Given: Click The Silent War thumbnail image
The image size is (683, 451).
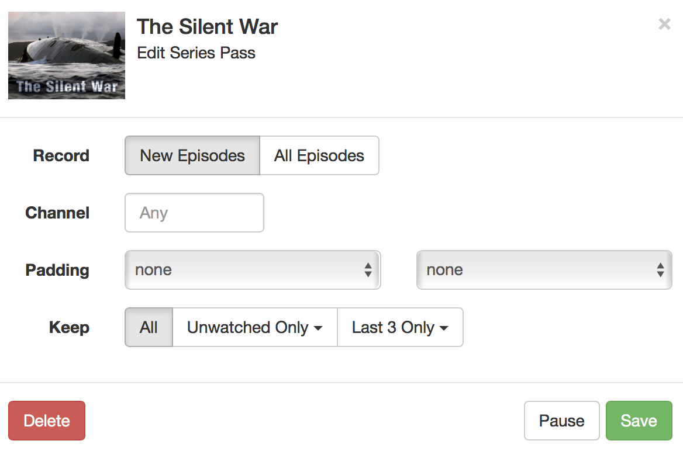Looking at the screenshot, I should [x=67, y=55].
